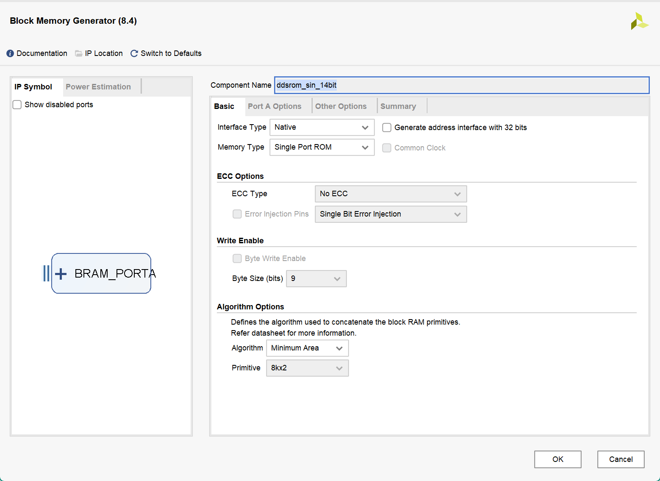
Task: Check Generate address interface with 32 bits
Action: [387, 128]
